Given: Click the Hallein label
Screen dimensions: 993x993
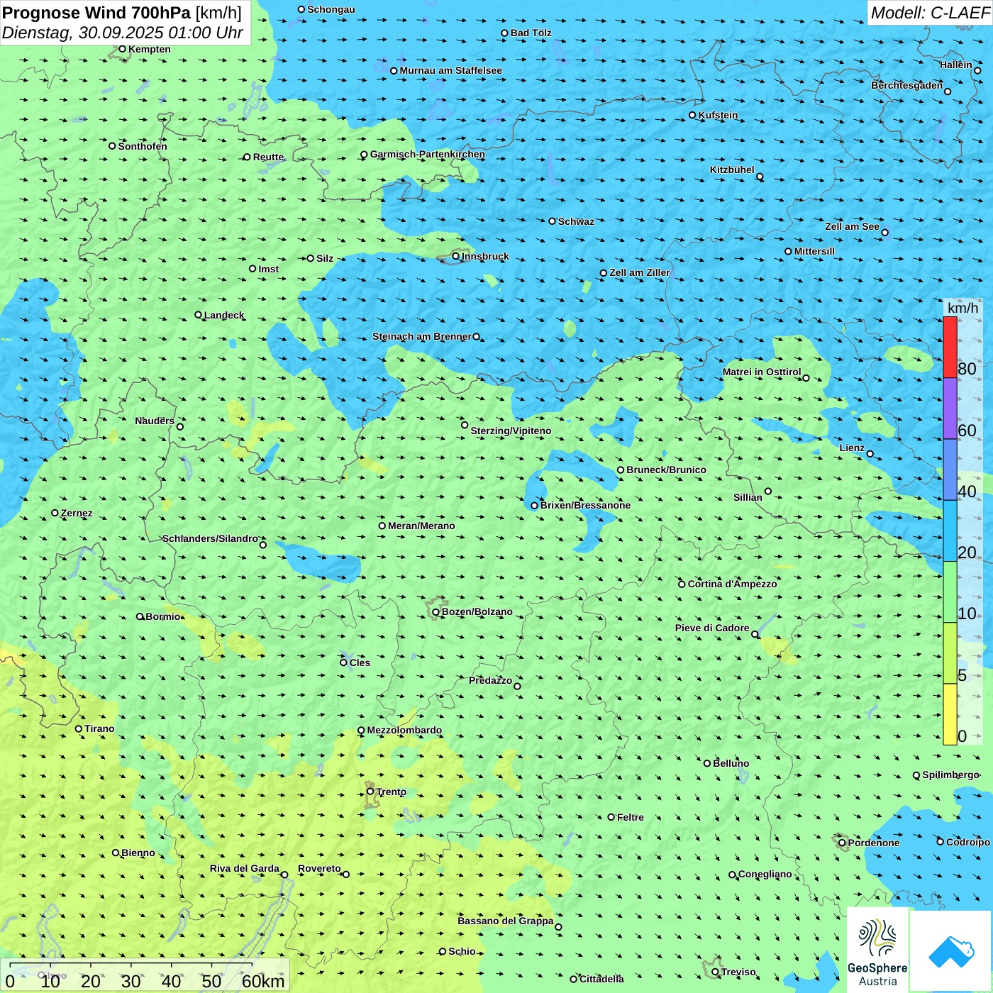Looking at the screenshot, I should 955,65.
